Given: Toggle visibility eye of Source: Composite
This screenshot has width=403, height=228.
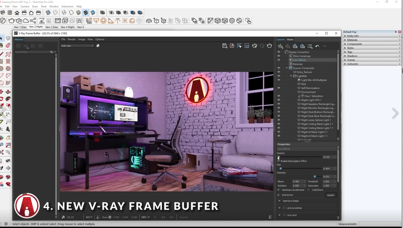Looking at the screenshot, I should click(279, 68).
